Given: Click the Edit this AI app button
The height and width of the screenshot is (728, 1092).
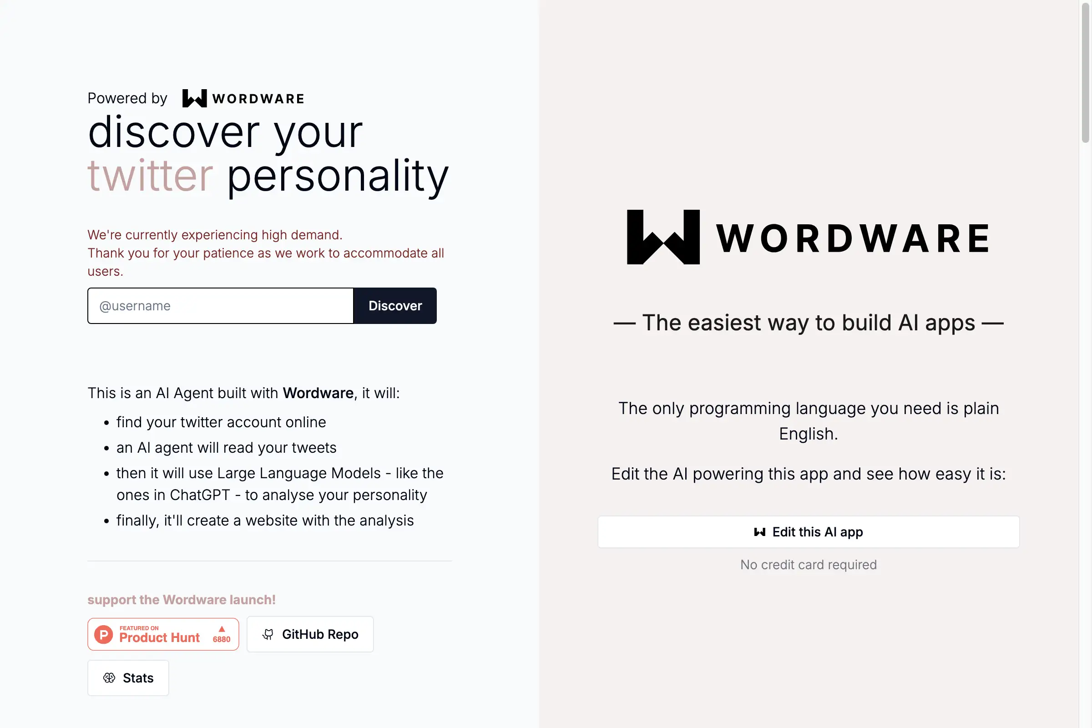Looking at the screenshot, I should [809, 531].
